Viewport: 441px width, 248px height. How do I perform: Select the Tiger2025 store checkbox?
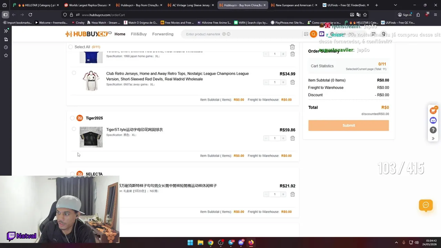(72, 118)
